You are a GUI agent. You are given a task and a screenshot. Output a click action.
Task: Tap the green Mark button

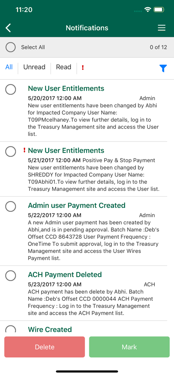(129, 347)
